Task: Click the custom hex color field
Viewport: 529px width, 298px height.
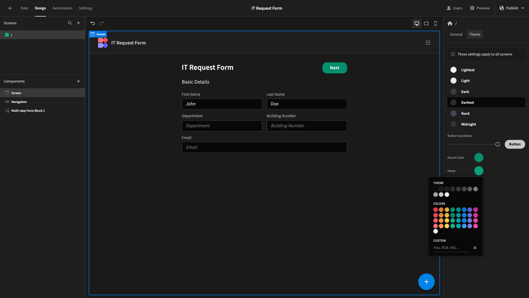Action: pyautogui.click(x=451, y=248)
